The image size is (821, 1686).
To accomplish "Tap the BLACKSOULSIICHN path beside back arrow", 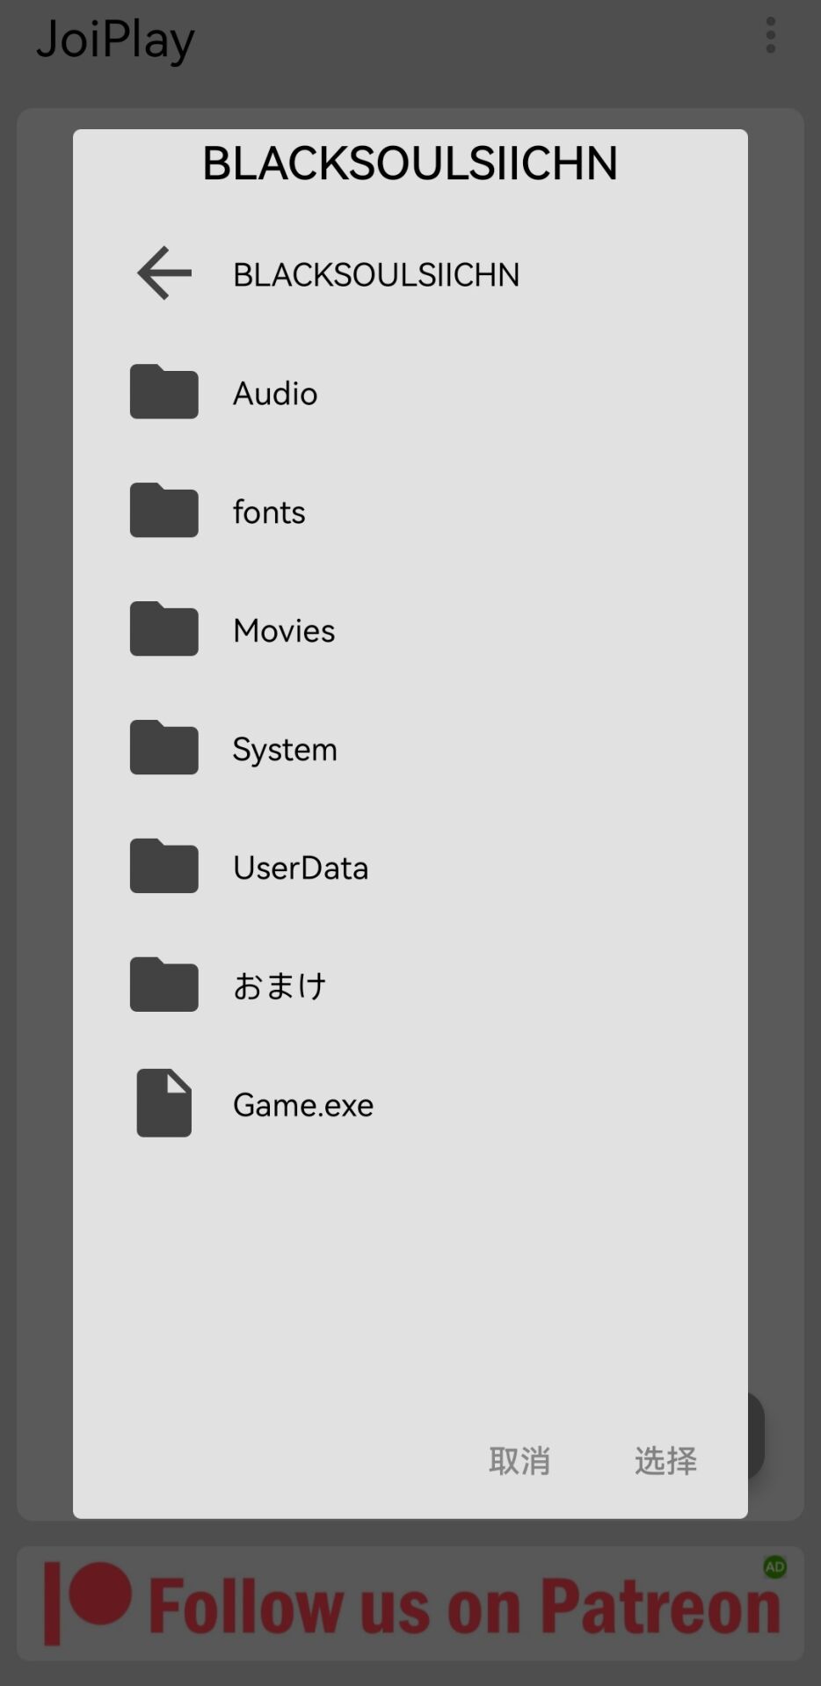I will [x=376, y=275].
